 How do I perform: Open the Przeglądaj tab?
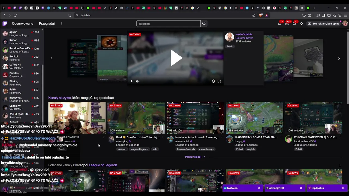[x=47, y=24]
